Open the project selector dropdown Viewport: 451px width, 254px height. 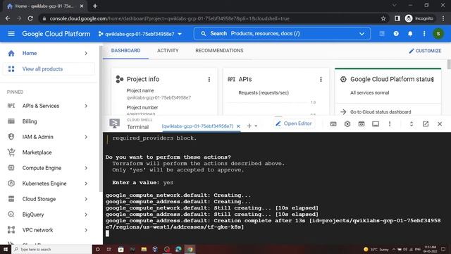point(140,34)
